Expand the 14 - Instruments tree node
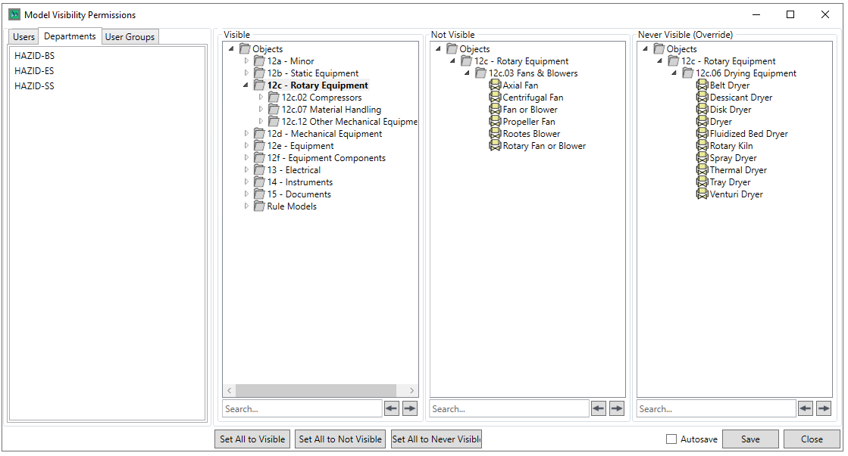Screen dimensions: 848x456 point(246,182)
